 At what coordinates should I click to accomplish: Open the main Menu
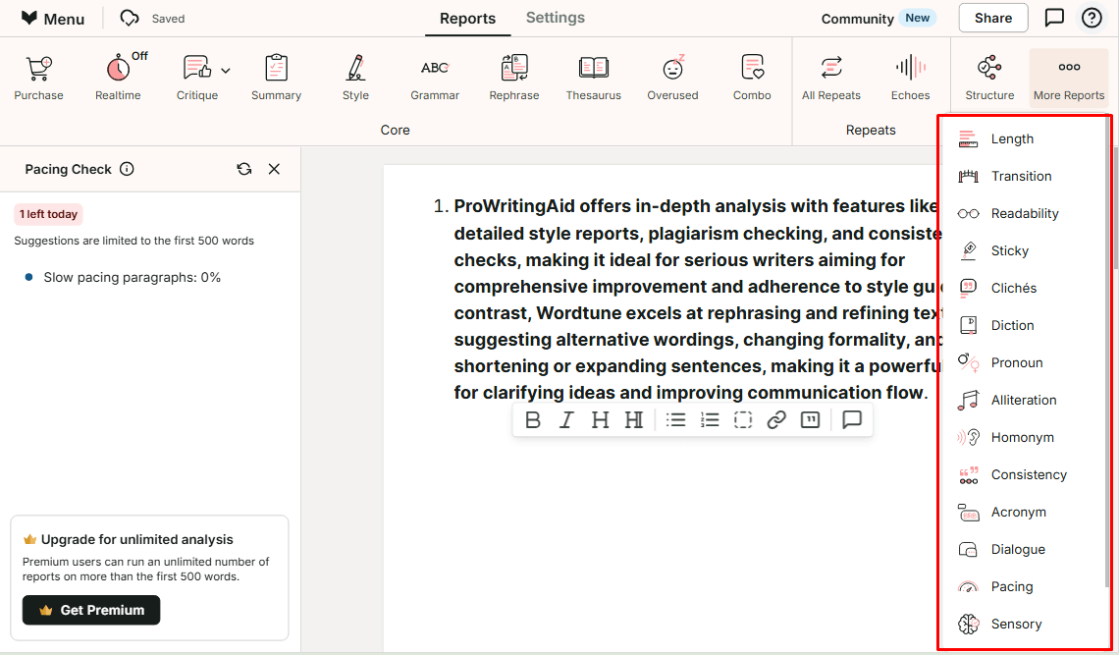pos(53,19)
